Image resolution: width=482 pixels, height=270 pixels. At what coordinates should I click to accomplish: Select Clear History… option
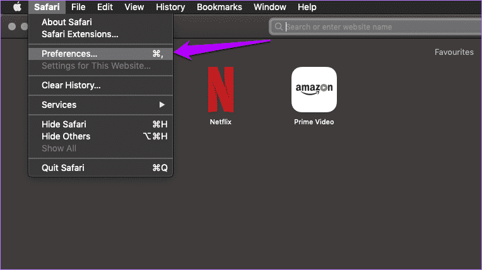click(71, 85)
